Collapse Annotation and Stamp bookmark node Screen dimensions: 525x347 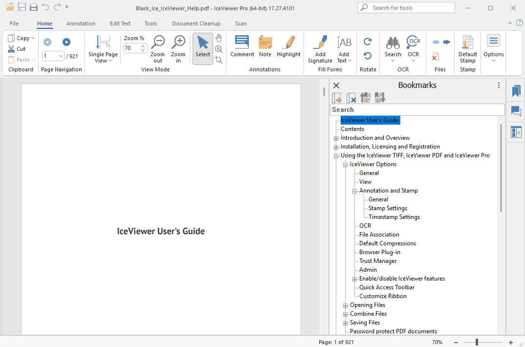tap(354, 191)
